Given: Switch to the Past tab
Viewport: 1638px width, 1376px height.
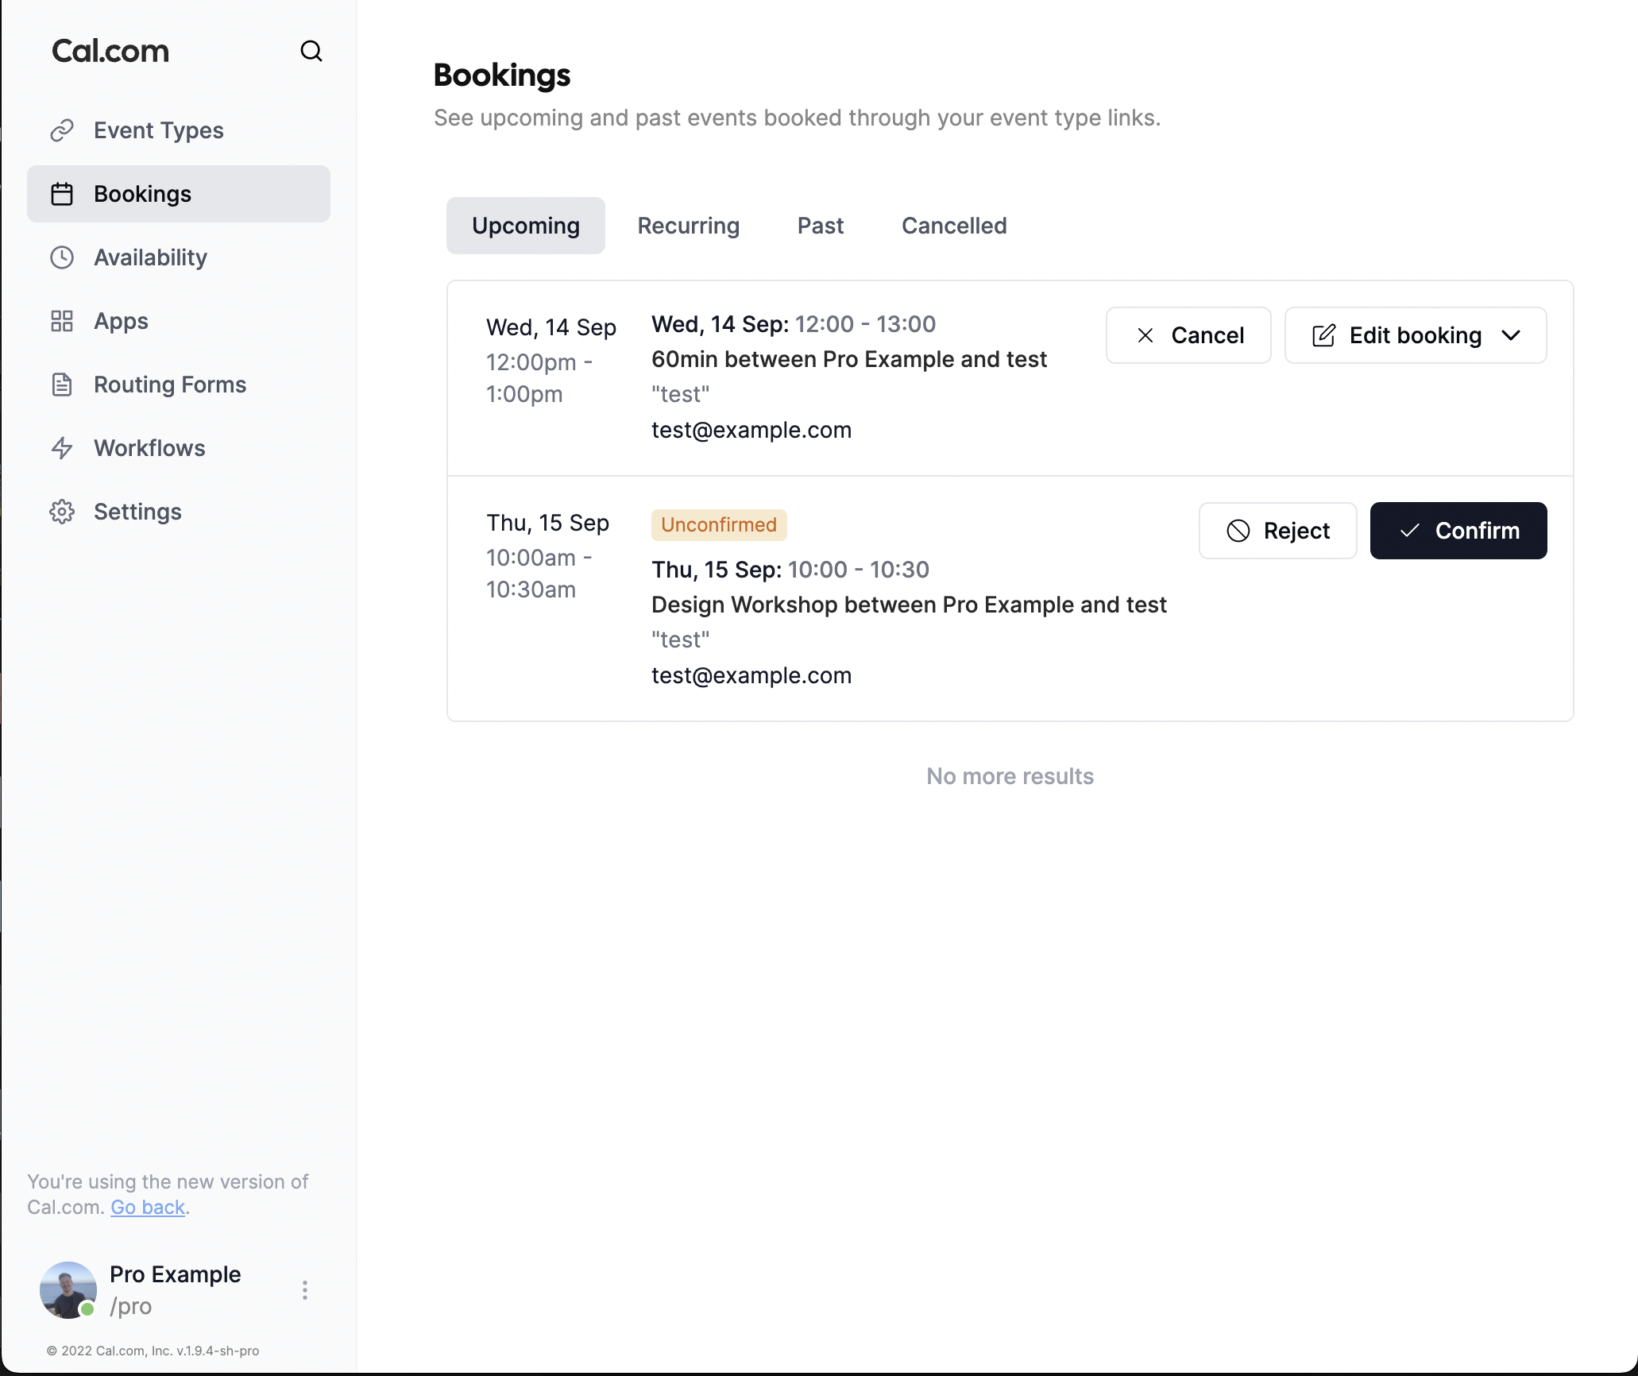Looking at the screenshot, I should click(820, 226).
